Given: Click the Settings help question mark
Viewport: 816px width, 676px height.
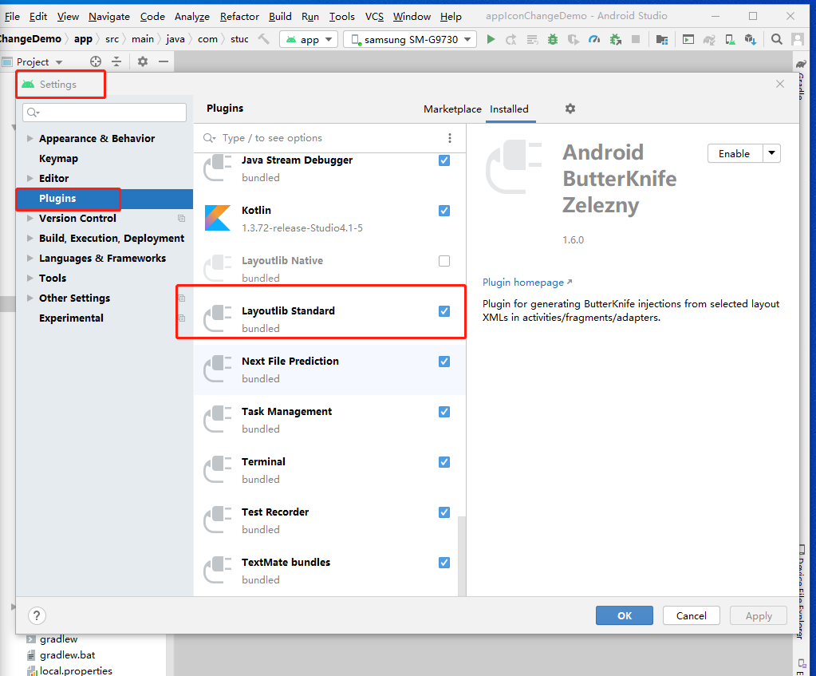Looking at the screenshot, I should point(37,615).
